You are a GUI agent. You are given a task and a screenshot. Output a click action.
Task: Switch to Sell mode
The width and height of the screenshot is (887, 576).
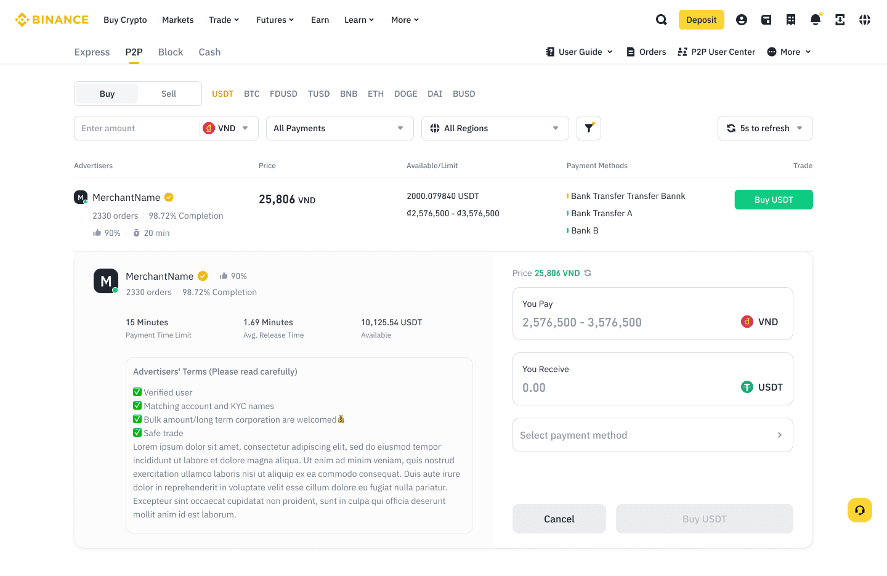(x=169, y=94)
